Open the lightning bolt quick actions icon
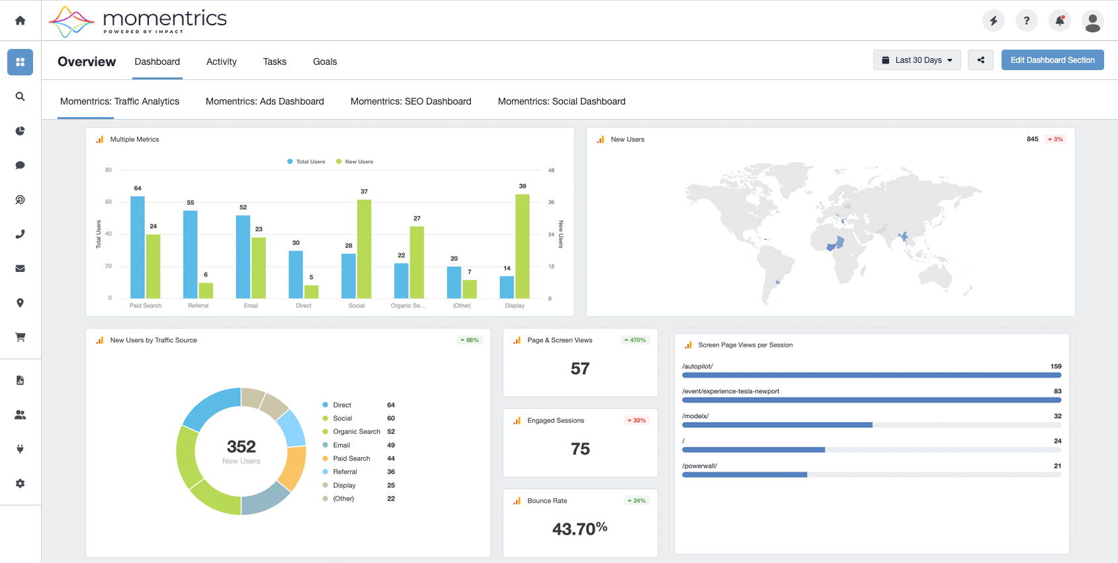 (x=994, y=21)
